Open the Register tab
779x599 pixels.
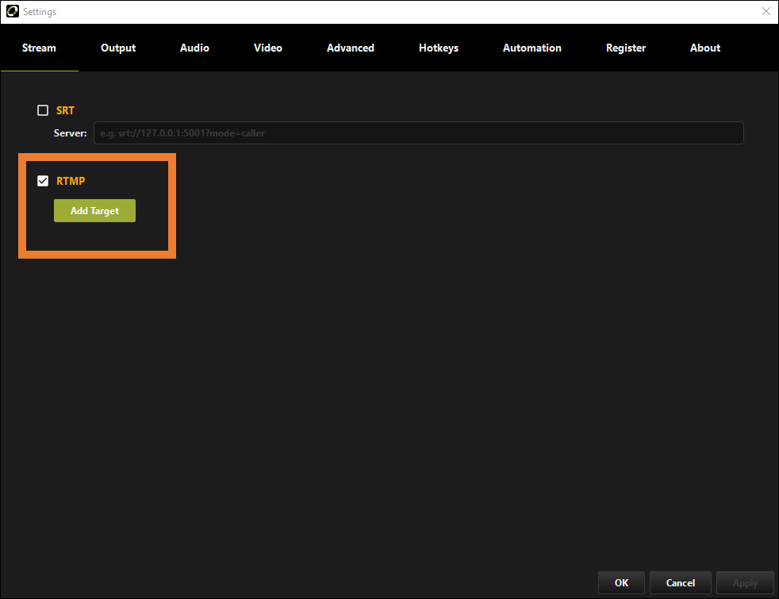tap(625, 48)
